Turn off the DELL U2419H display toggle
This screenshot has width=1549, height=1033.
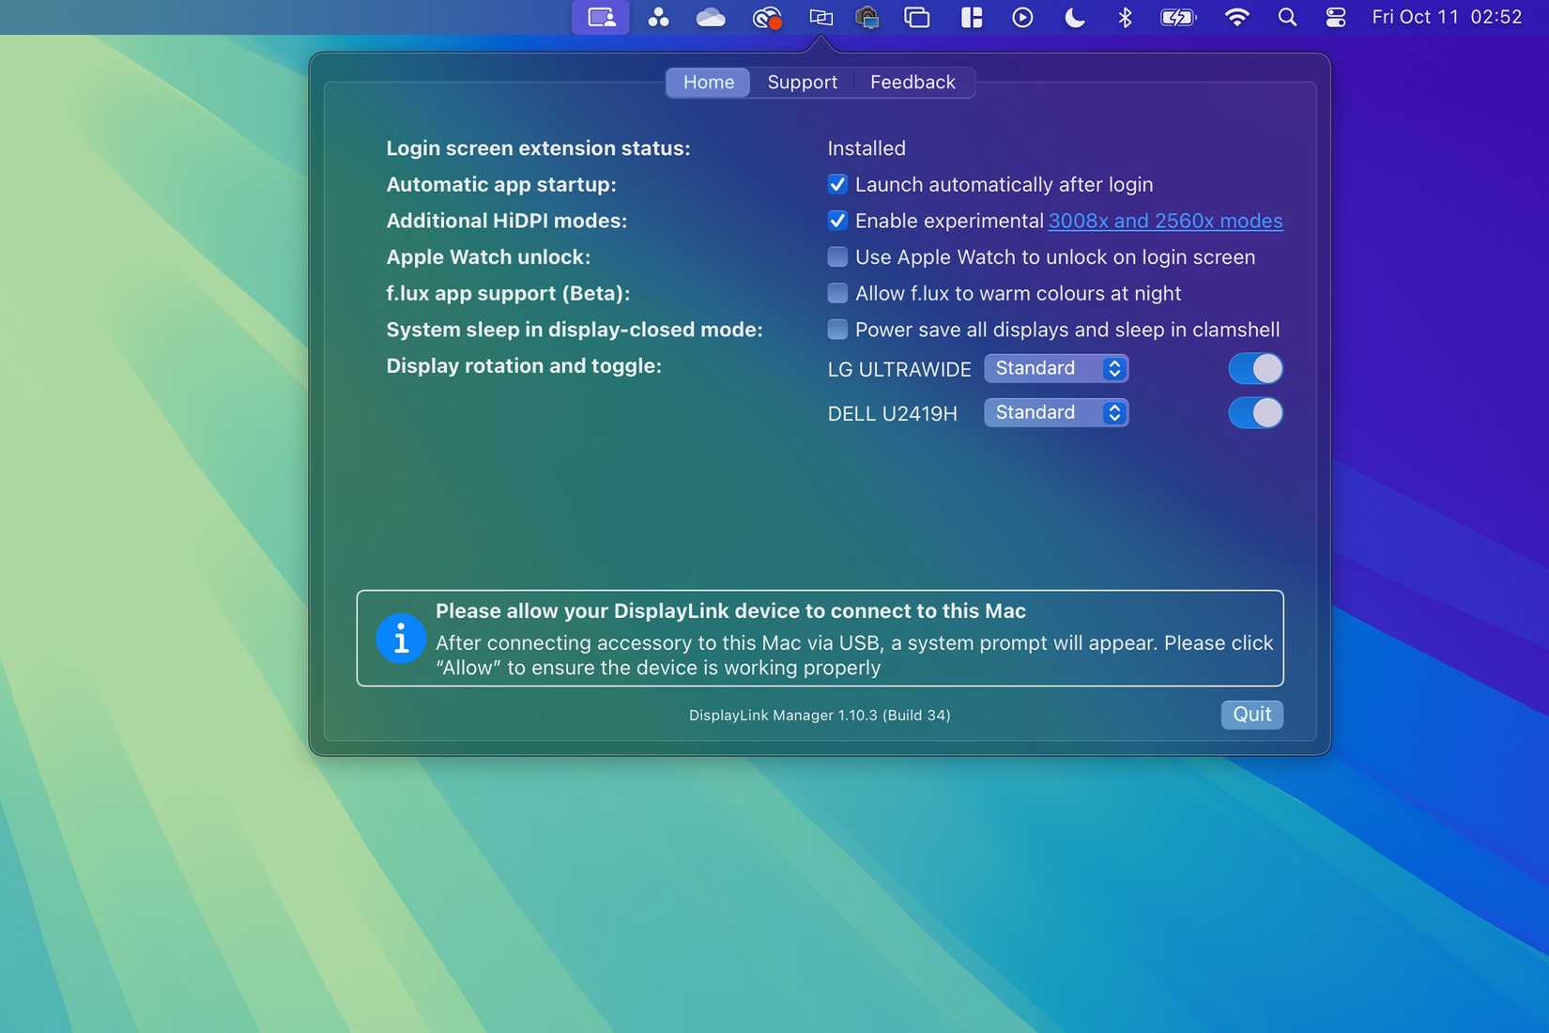click(x=1255, y=412)
